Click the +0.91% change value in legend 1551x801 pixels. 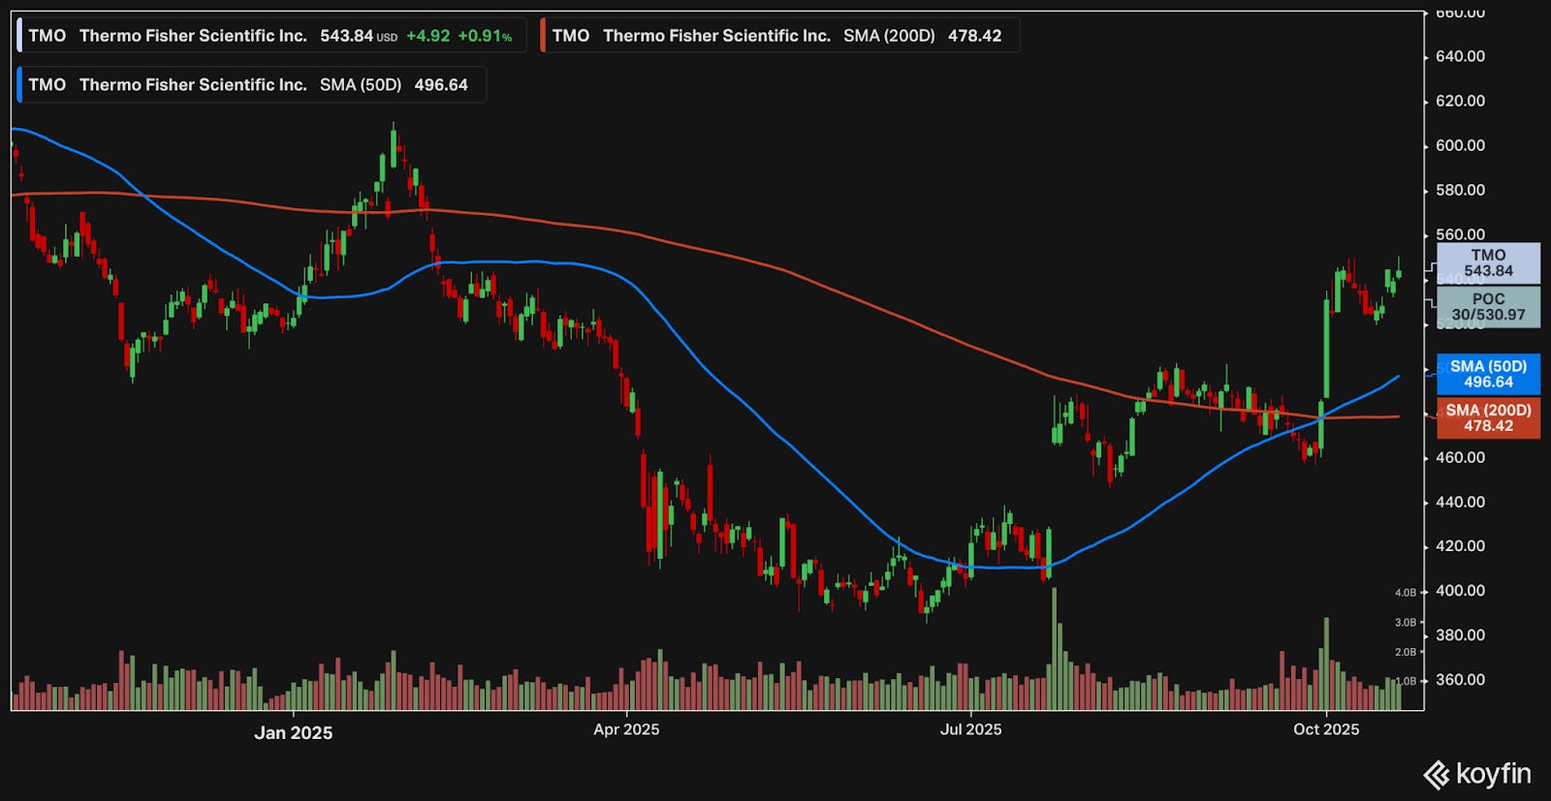click(485, 36)
